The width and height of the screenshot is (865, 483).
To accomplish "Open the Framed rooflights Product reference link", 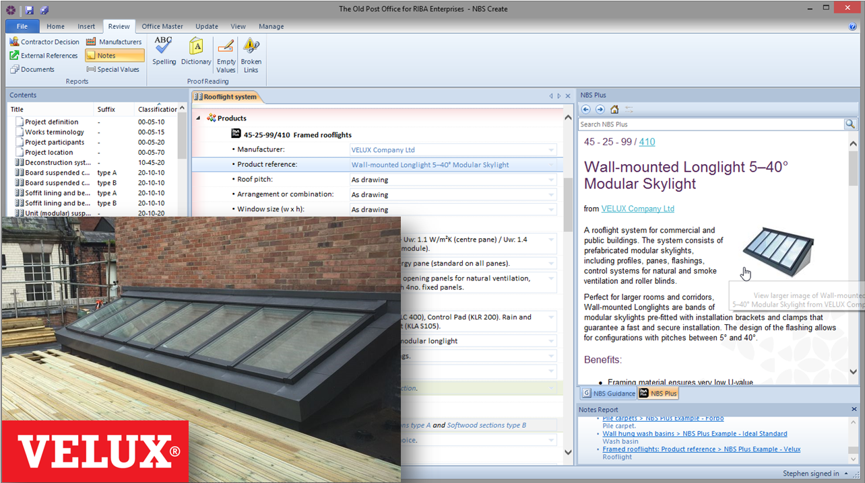I will (x=701, y=449).
